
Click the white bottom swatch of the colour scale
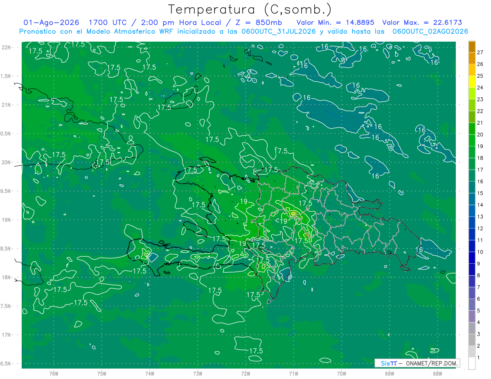(x=472, y=363)
